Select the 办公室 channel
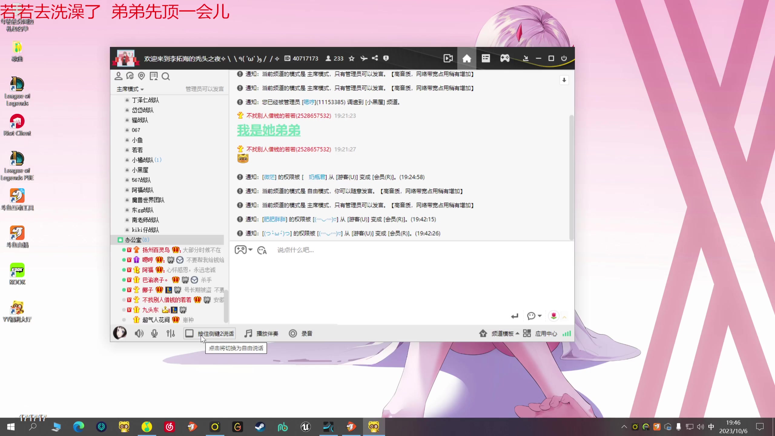Image resolution: width=775 pixels, height=436 pixels. (x=133, y=240)
